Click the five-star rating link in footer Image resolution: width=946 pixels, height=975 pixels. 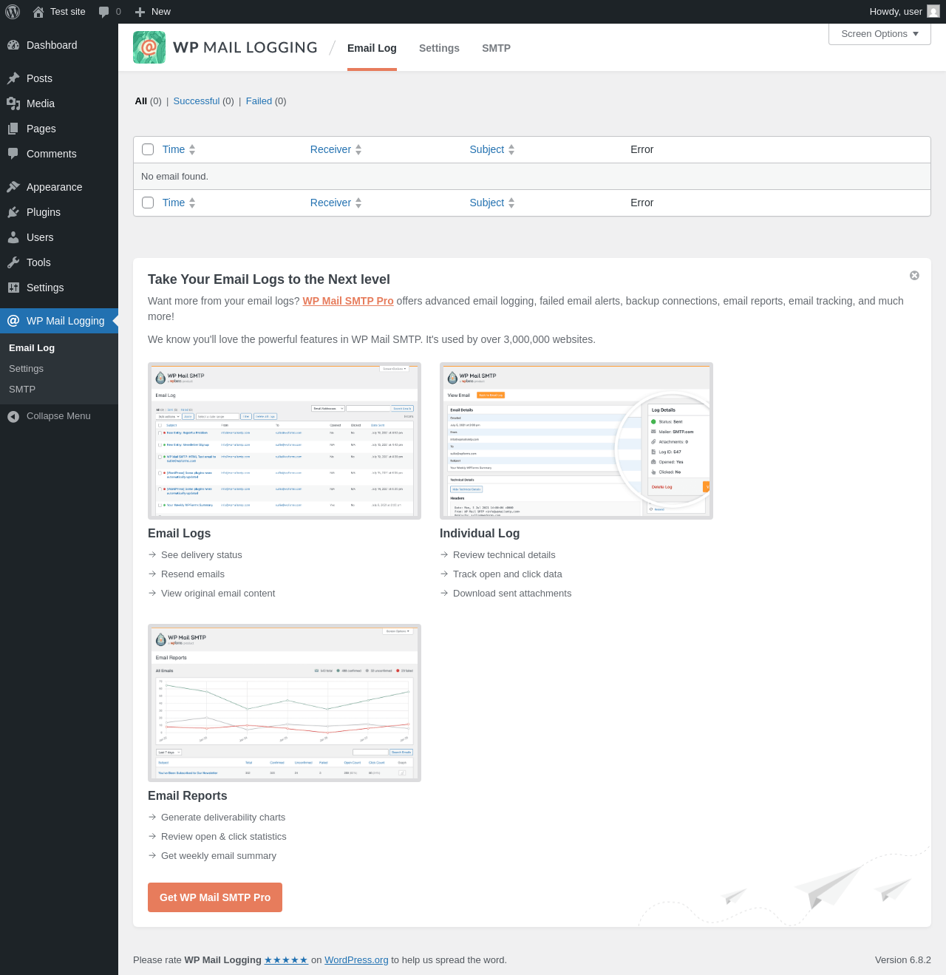[286, 960]
